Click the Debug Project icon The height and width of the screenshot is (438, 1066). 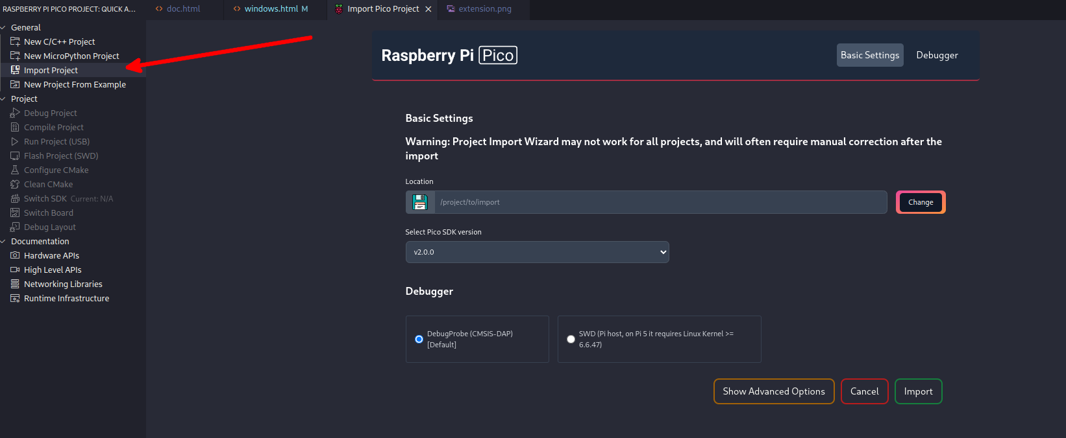point(15,113)
